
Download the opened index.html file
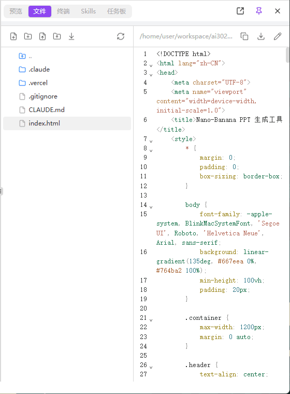tap(261, 36)
